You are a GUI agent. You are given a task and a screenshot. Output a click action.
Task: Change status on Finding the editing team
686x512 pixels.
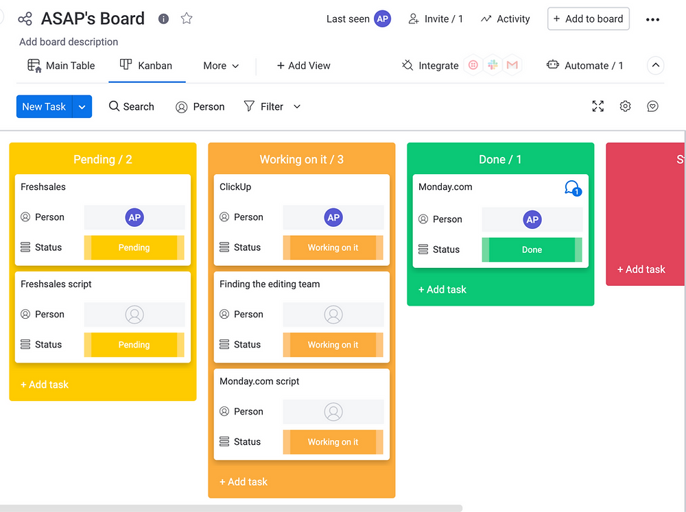(333, 345)
